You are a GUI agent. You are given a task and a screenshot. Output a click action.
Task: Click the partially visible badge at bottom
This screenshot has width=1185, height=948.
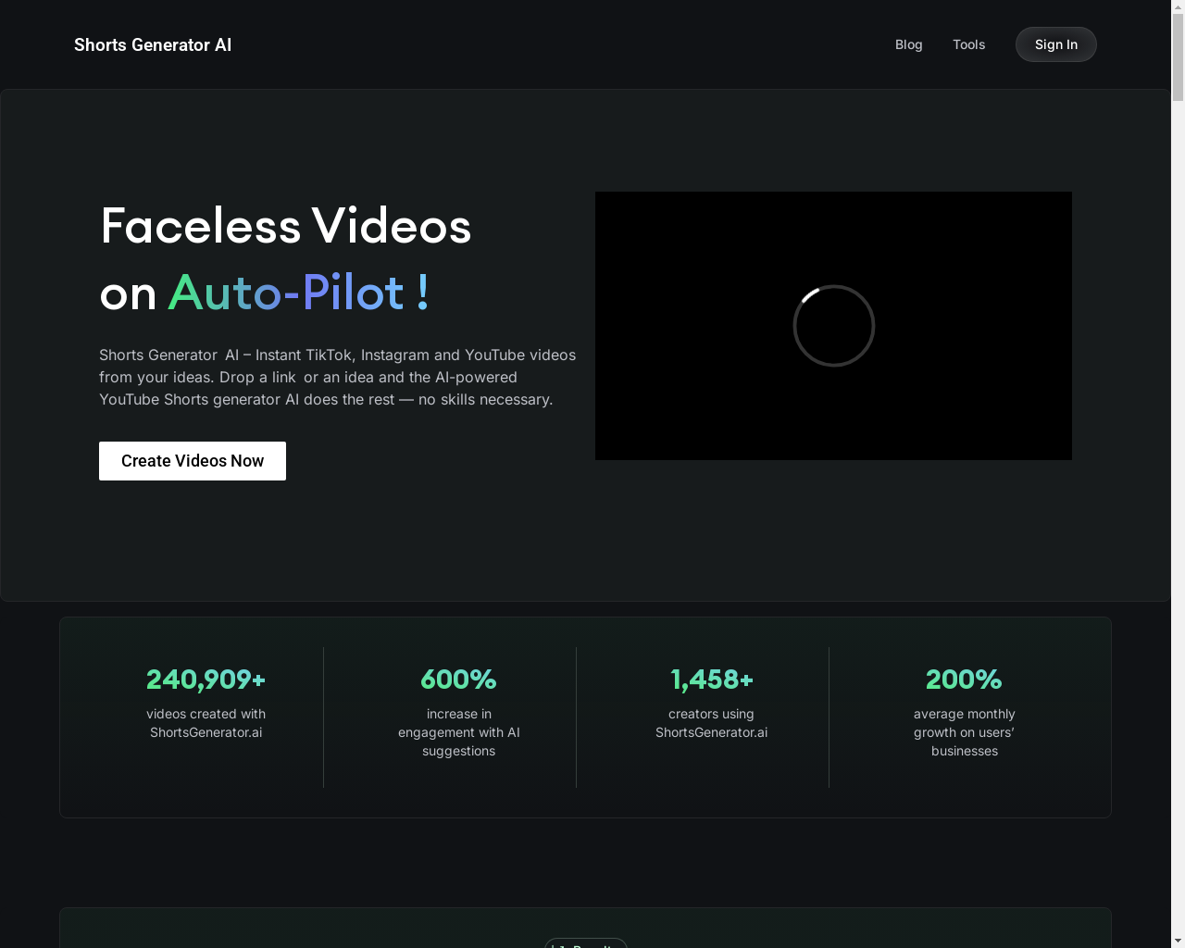(585, 943)
